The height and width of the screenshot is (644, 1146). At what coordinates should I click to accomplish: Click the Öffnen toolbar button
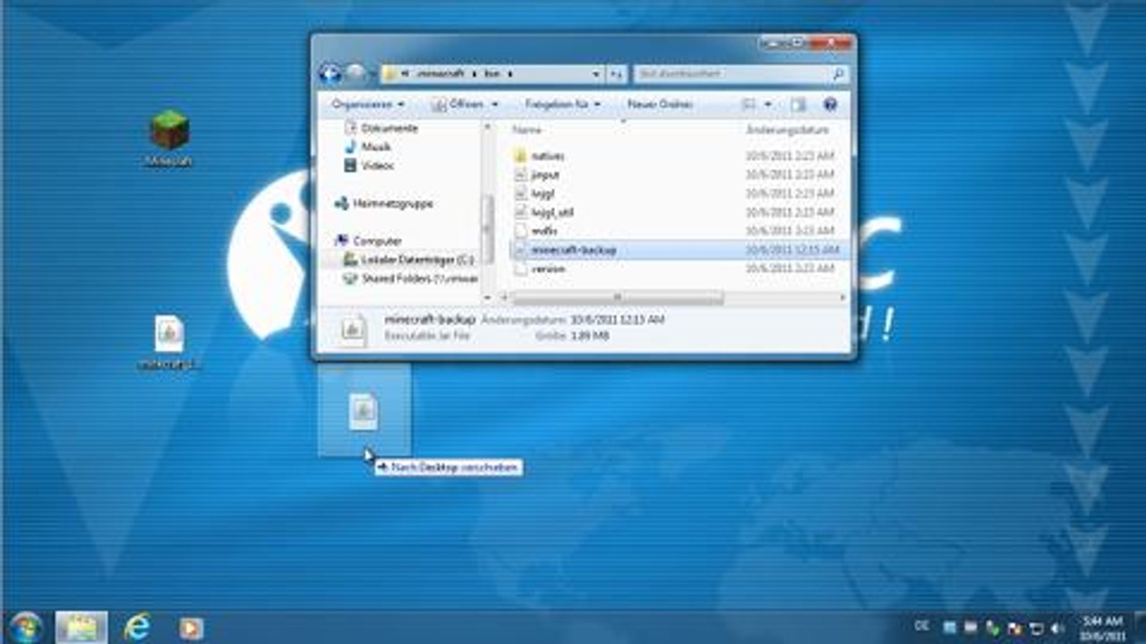(x=458, y=105)
